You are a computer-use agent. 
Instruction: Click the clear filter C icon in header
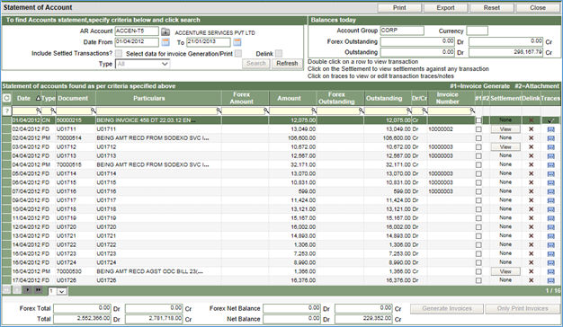tap(6, 98)
